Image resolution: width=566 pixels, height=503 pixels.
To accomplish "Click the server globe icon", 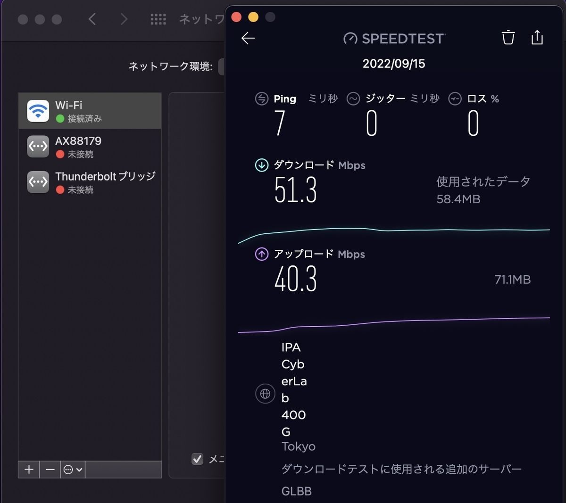I will [x=265, y=393].
